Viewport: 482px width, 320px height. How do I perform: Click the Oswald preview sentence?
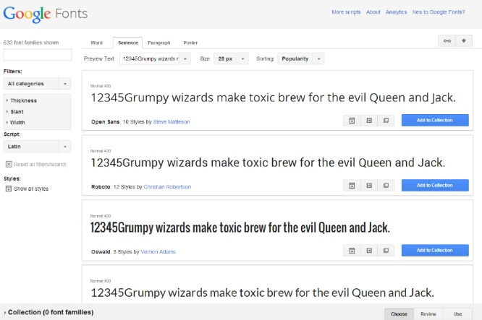[x=240, y=228]
